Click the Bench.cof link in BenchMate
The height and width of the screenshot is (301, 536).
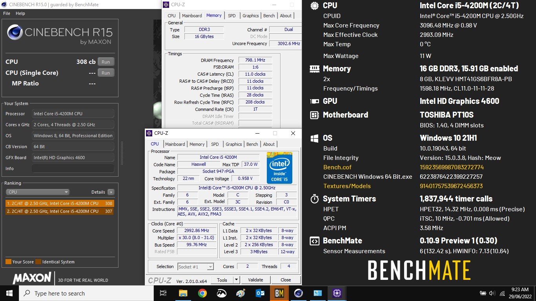coord(337,167)
